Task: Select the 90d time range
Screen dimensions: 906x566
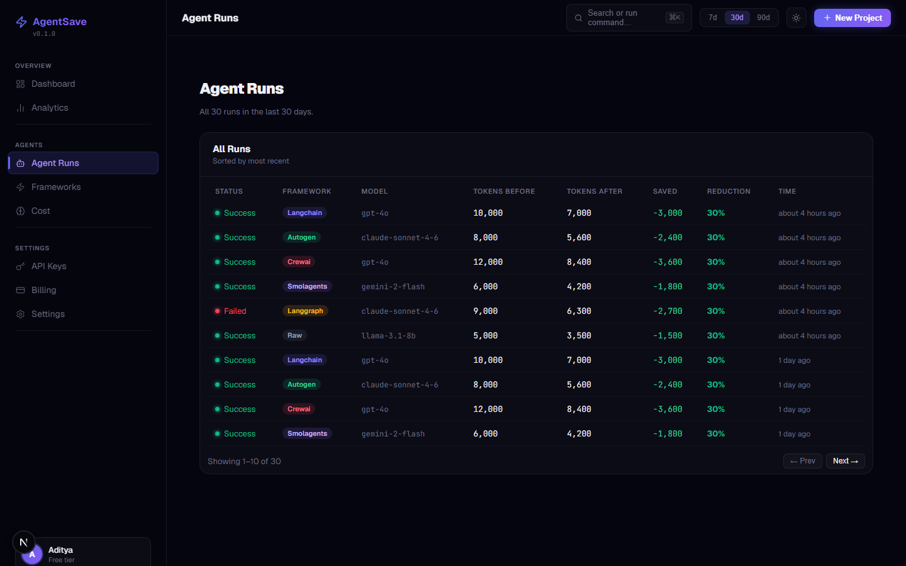Action: click(763, 18)
